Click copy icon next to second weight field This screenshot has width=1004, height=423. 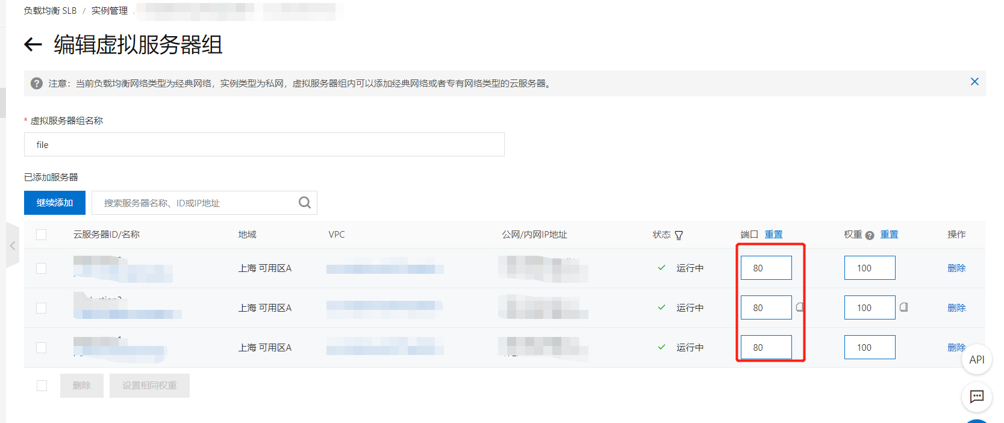[904, 307]
